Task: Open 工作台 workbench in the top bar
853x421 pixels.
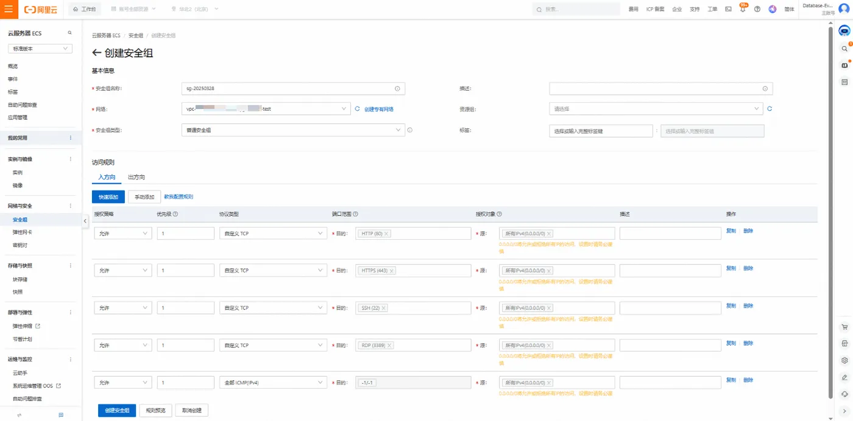Action: [x=84, y=9]
